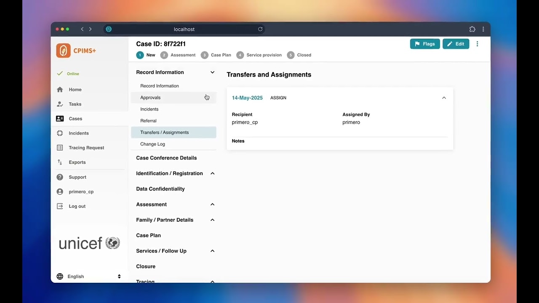The image size is (539, 303).
Task: Click the unicef logo
Action: pyautogui.click(x=89, y=243)
